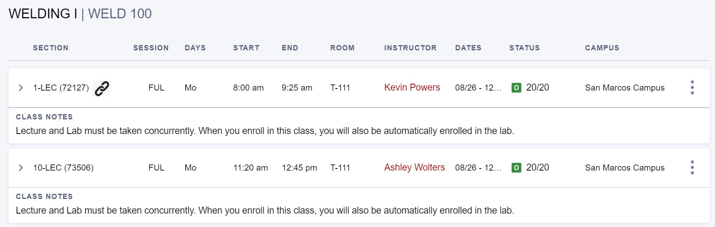Open three-dot menu for Kevin Powers section
715x227 pixels.
[692, 87]
